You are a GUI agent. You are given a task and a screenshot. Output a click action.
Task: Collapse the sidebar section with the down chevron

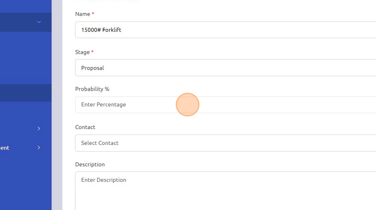[x=39, y=22]
